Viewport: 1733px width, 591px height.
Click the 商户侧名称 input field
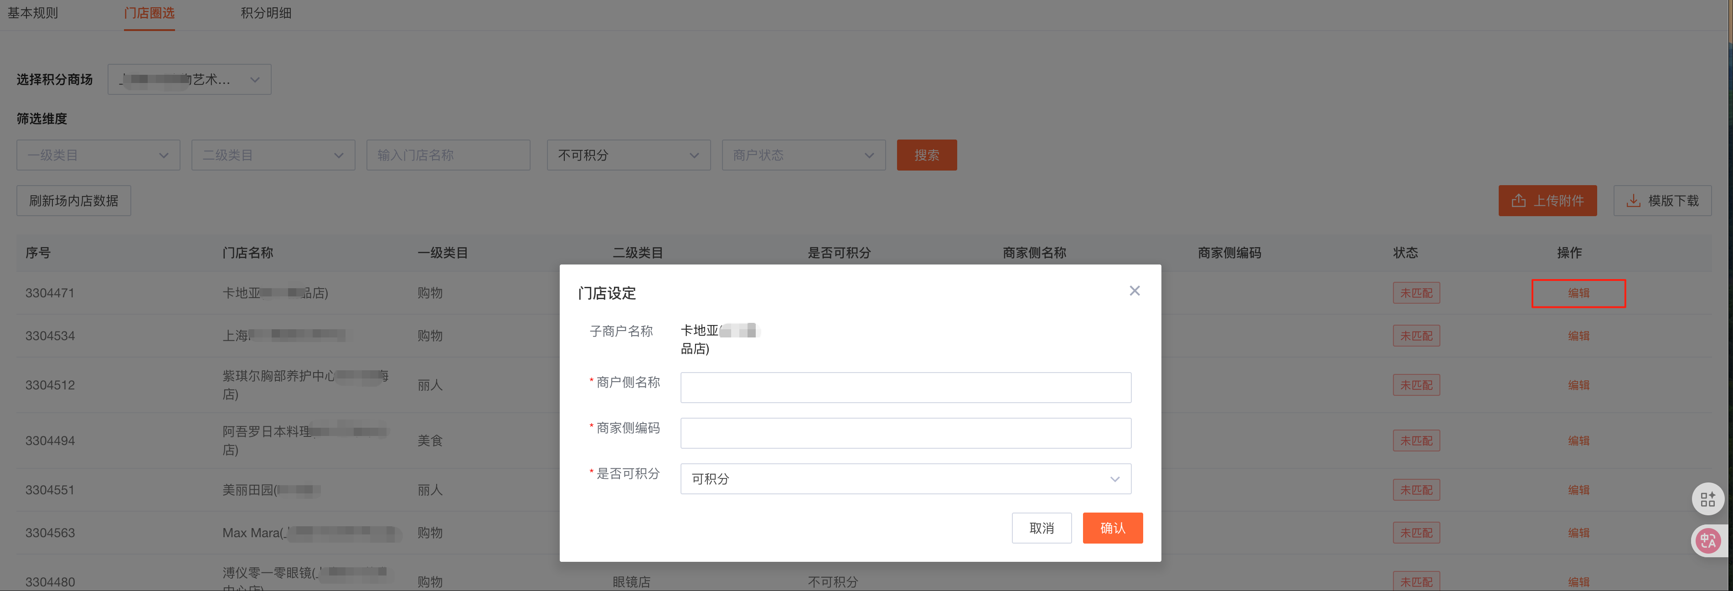[x=905, y=387]
